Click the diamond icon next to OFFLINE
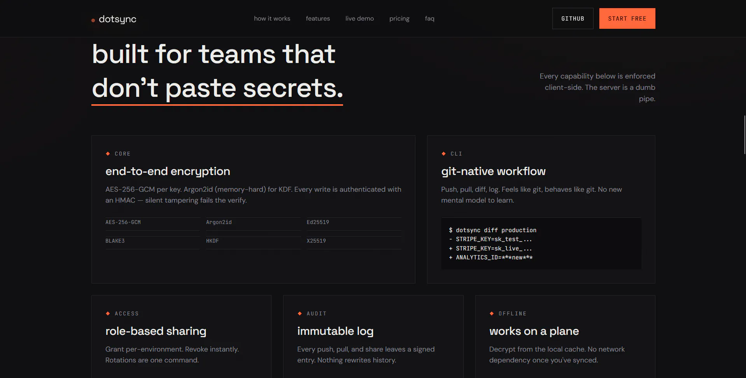The height and width of the screenshot is (378, 746). click(492, 313)
